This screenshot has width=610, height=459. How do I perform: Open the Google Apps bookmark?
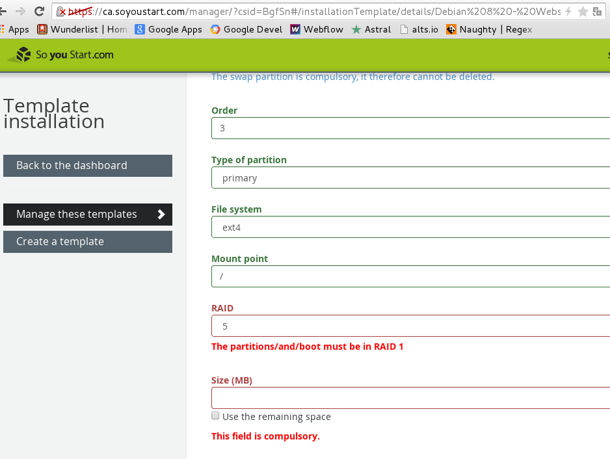coord(168,29)
